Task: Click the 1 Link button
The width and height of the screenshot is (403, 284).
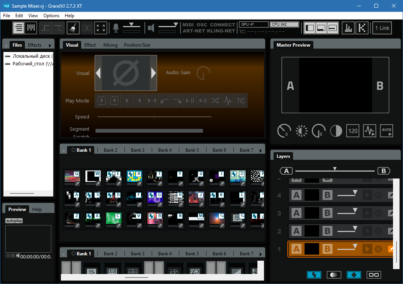Action: [382, 28]
